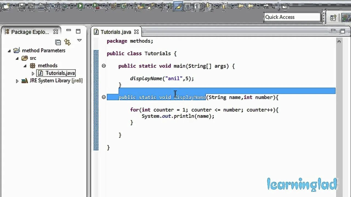
Task: Click the Print toolbar icon
Action: [x=41, y=6]
